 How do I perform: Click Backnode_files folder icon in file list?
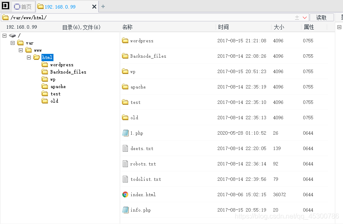pyautogui.click(x=125, y=56)
